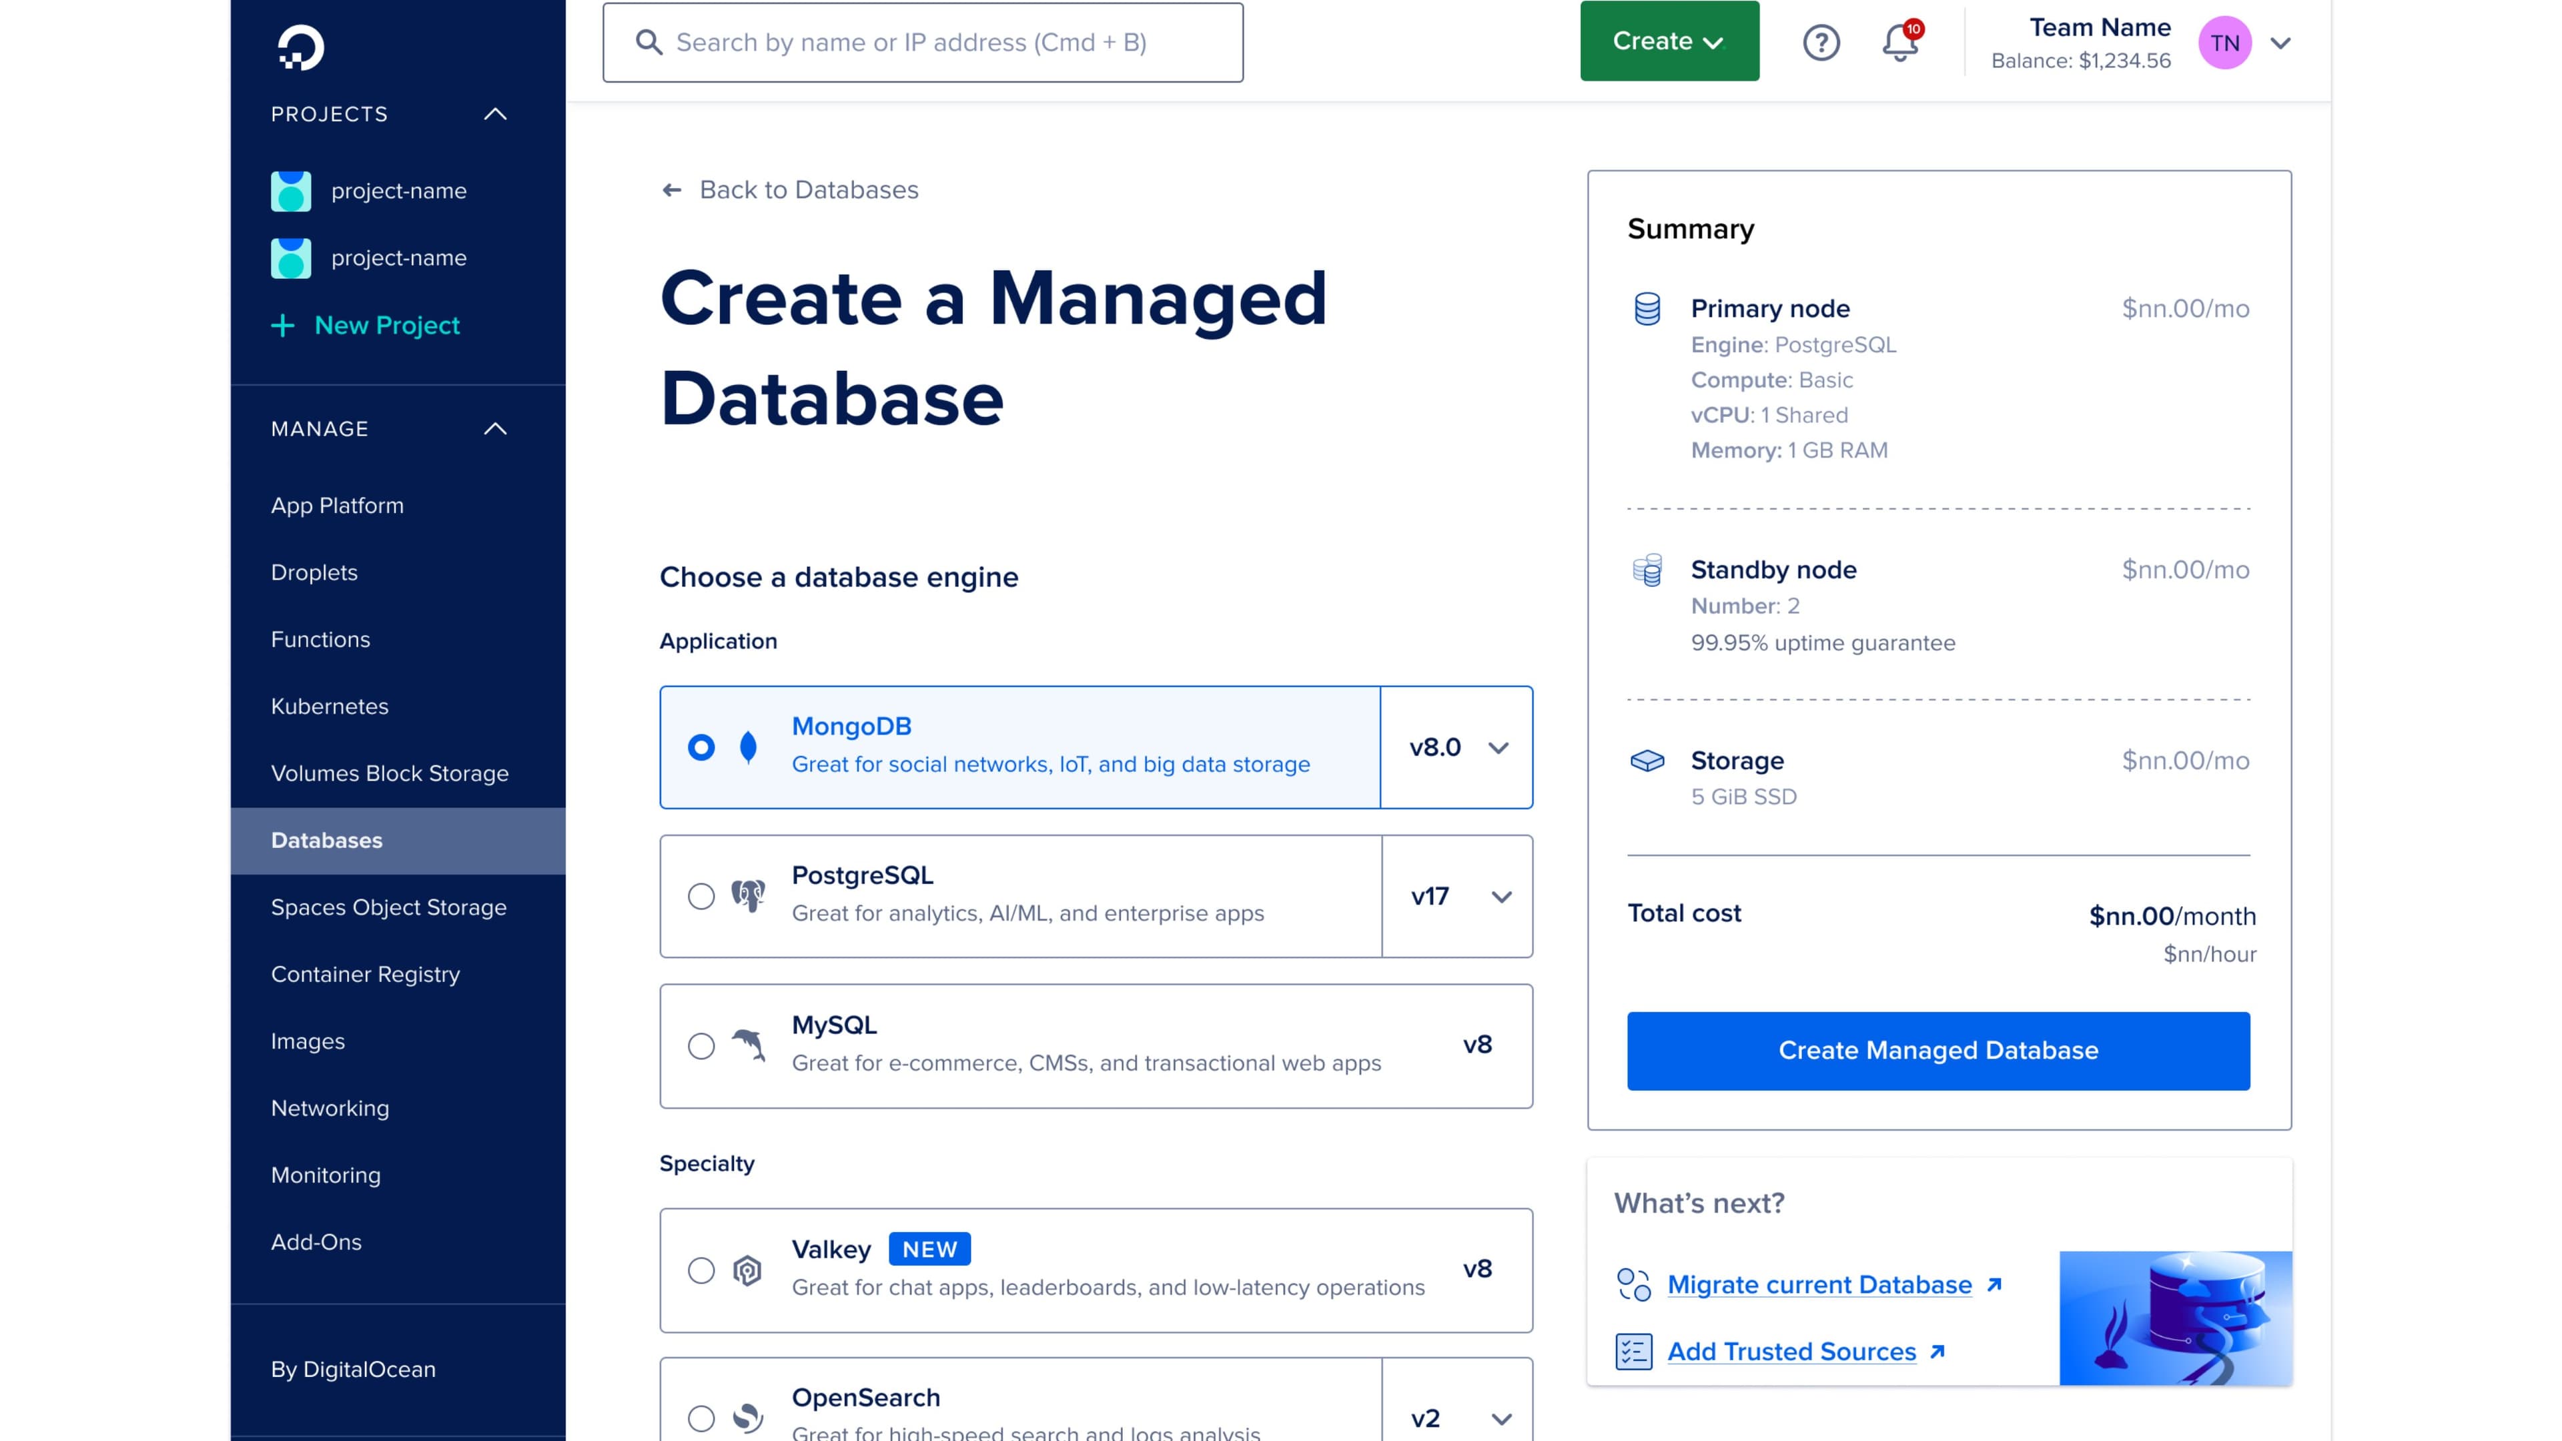Viewport: 2562px width, 1441px height.
Task: Click the MongoDB leaf icon
Action: [x=749, y=747]
